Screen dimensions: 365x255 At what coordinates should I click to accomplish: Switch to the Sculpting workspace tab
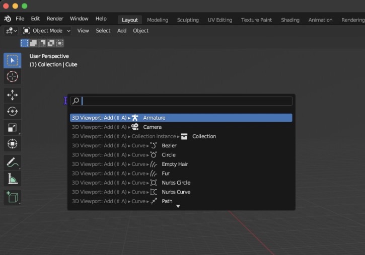pyautogui.click(x=188, y=20)
